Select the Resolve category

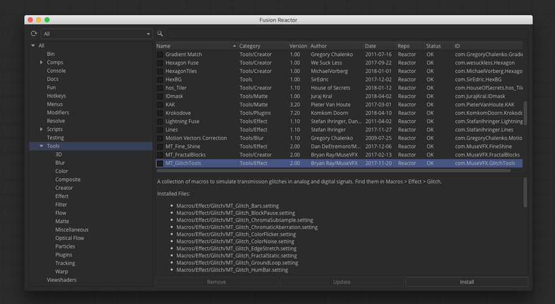coord(56,121)
